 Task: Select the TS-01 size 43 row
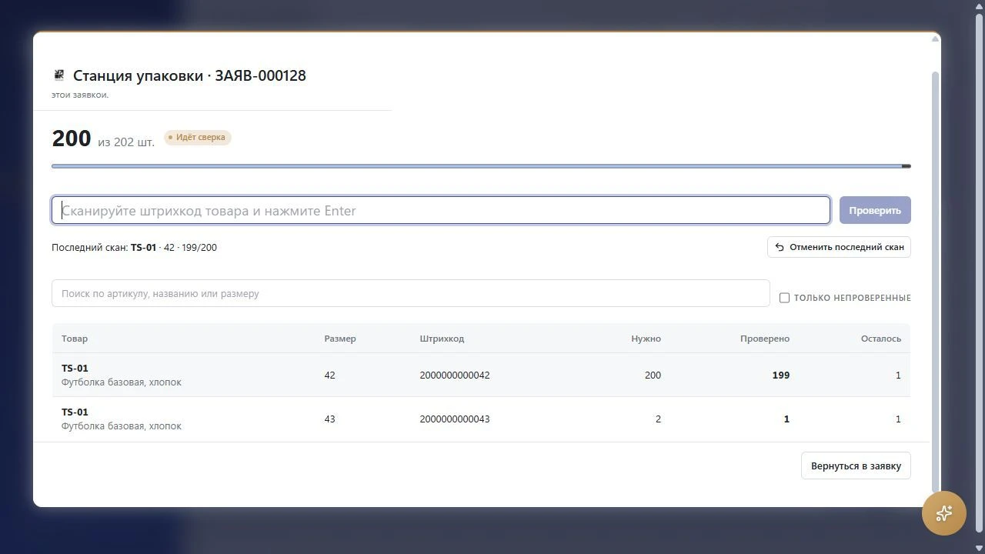[481, 419]
